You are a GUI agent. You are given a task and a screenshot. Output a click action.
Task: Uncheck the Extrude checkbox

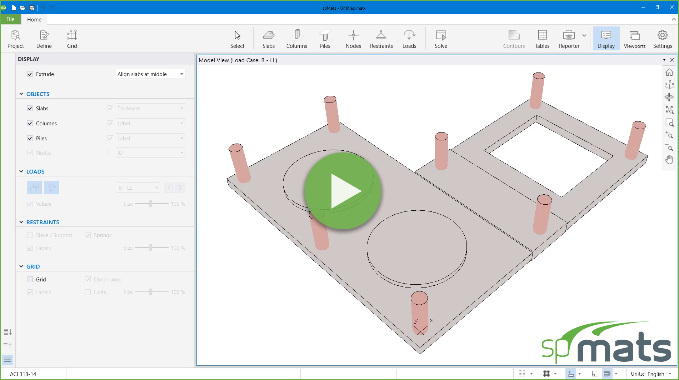point(30,74)
